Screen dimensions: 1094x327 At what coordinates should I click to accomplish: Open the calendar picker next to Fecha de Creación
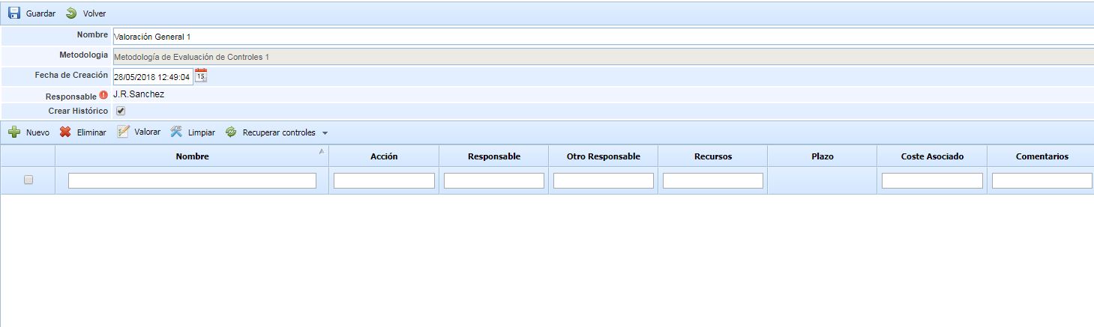[201, 75]
